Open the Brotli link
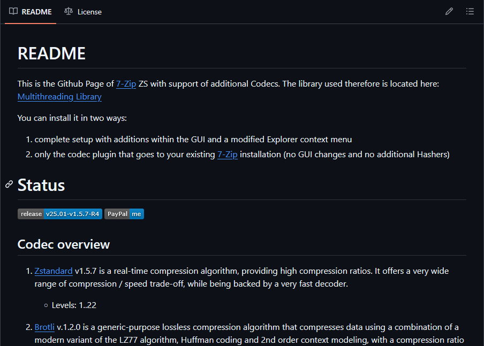The image size is (484, 346). click(44, 327)
